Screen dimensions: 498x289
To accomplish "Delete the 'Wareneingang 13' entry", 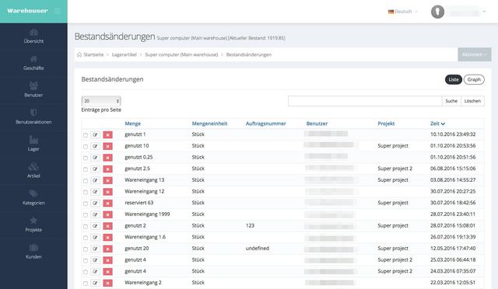I will 107,180.
